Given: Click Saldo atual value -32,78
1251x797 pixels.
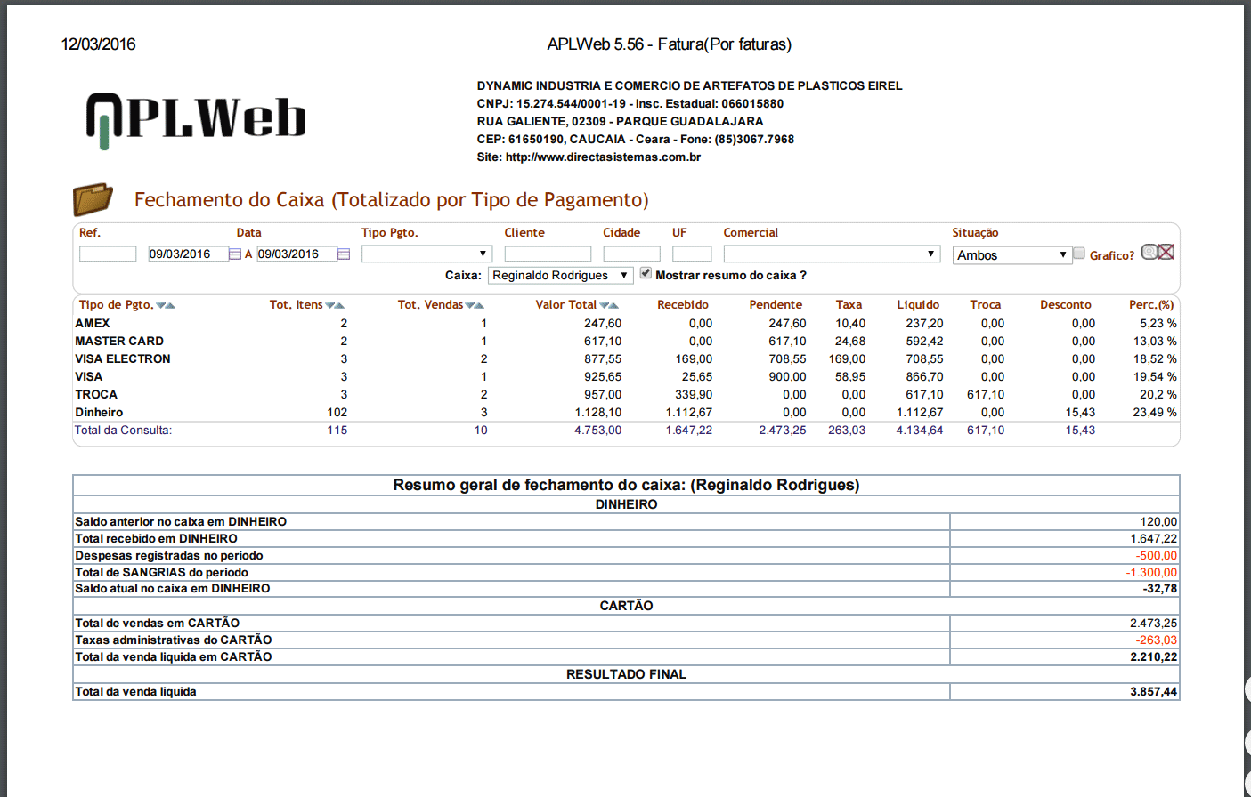Looking at the screenshot, I should click(x=1160, y=589).
